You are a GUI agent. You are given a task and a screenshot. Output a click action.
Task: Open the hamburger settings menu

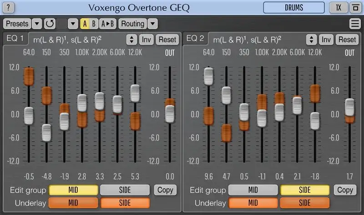click(x=355, y=24)
